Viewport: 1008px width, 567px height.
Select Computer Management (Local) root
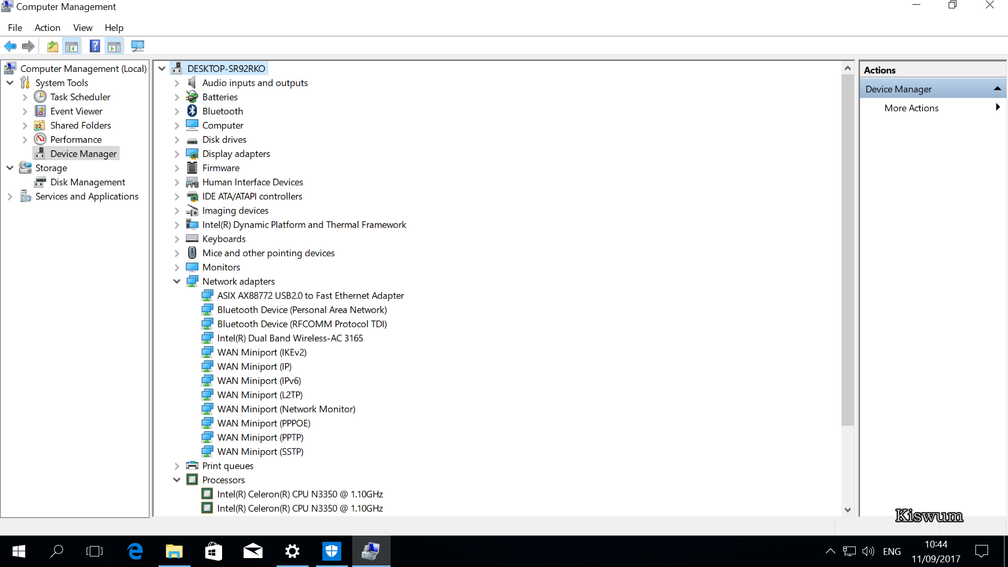83,69
